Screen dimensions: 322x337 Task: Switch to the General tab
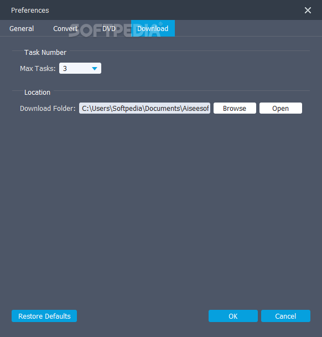click(x=22, y=28)
